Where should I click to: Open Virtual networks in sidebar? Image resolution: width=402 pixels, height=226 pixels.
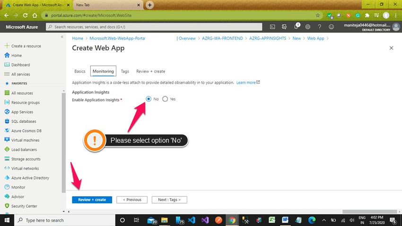pyautogui.click(x=25, y=168)
